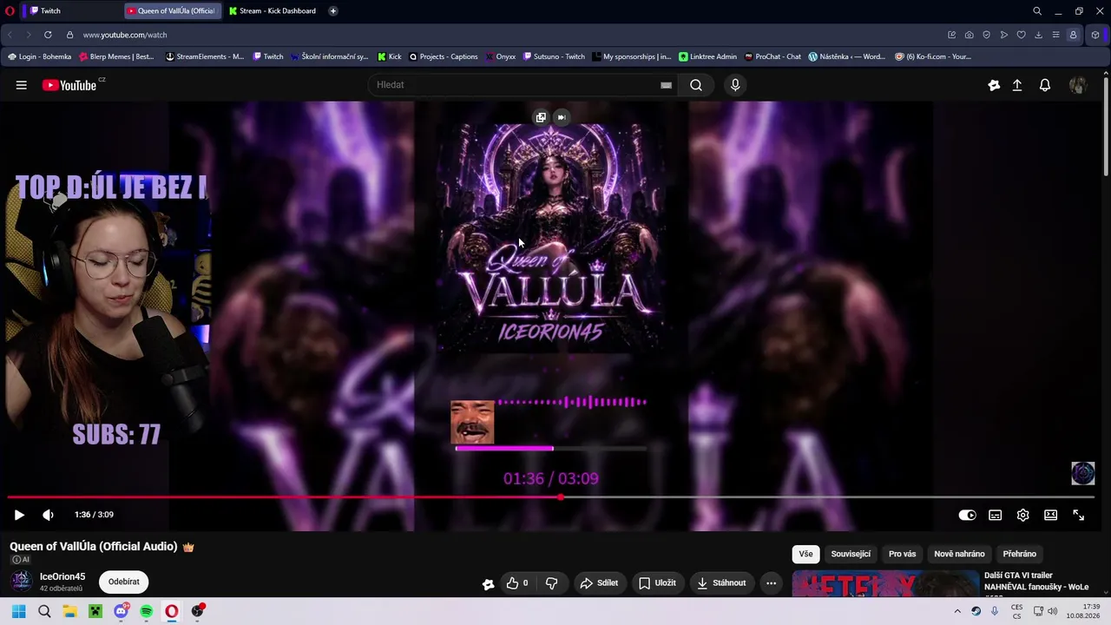Open the YouTube guide hamburger menu
The height and width of the screenshot is (625, 1111).
[x=21, y=85]
